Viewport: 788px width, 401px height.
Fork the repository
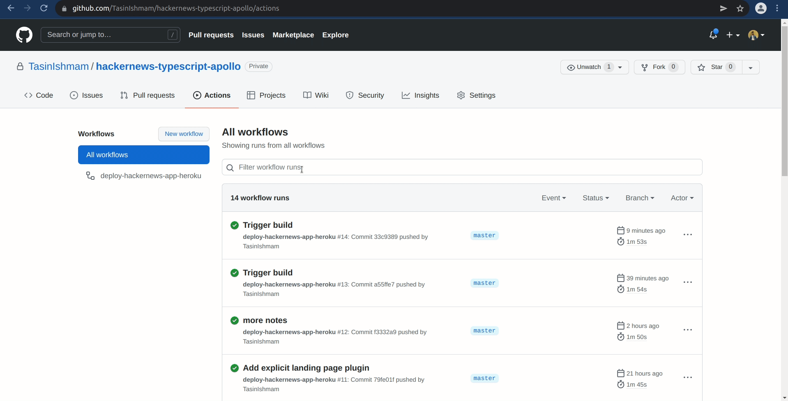[x=659, y=67]
